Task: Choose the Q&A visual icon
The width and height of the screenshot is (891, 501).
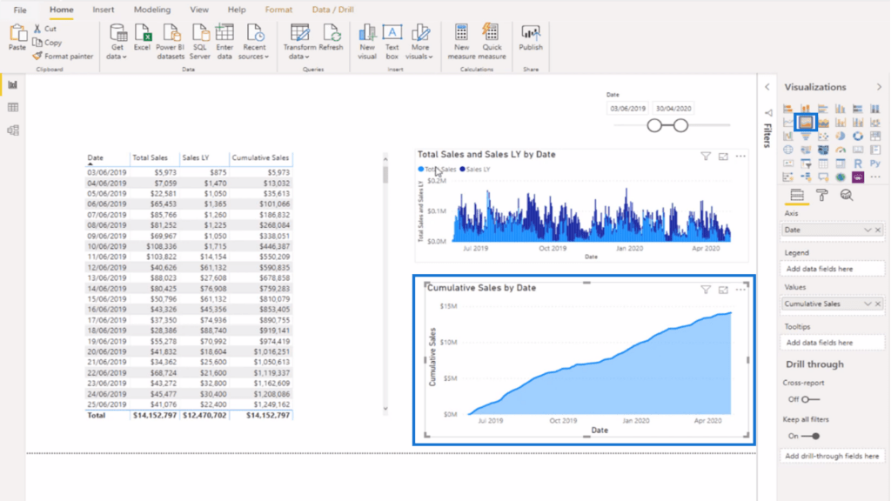Action: (x=823, y=177)
